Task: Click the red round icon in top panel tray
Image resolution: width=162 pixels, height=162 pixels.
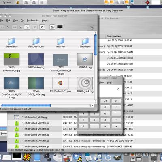Action: [147, 2]
